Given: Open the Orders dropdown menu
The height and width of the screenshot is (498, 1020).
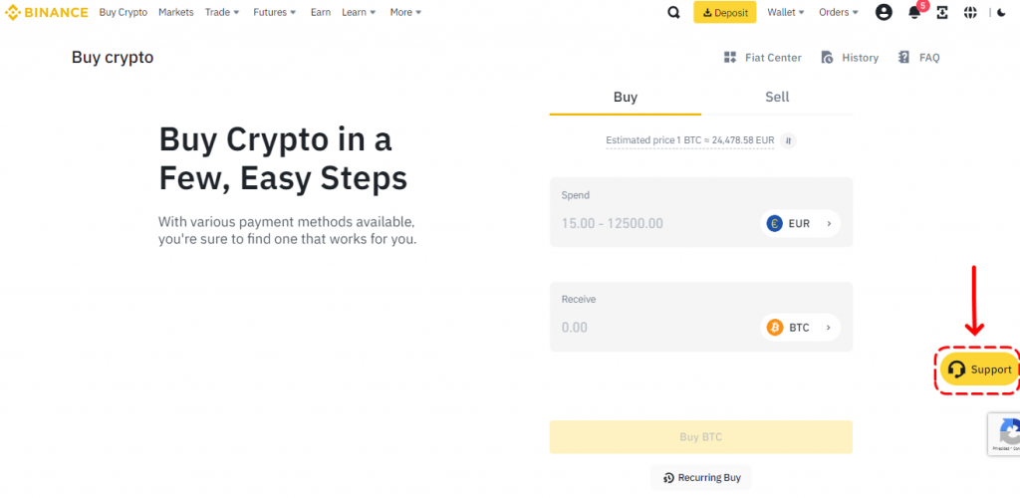Looking at the screenshot, I should pos(838,13).
